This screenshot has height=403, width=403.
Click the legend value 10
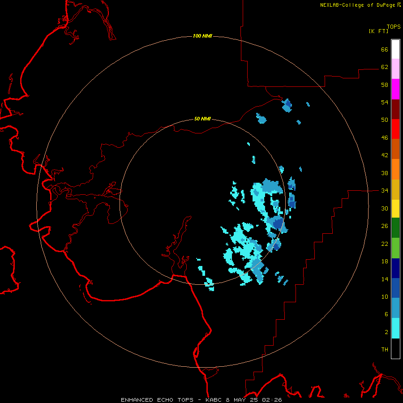[x=385, y=297]
